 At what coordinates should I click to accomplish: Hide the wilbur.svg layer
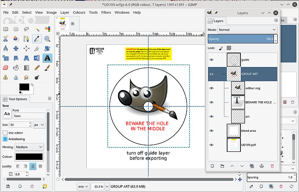click(211, 88)
